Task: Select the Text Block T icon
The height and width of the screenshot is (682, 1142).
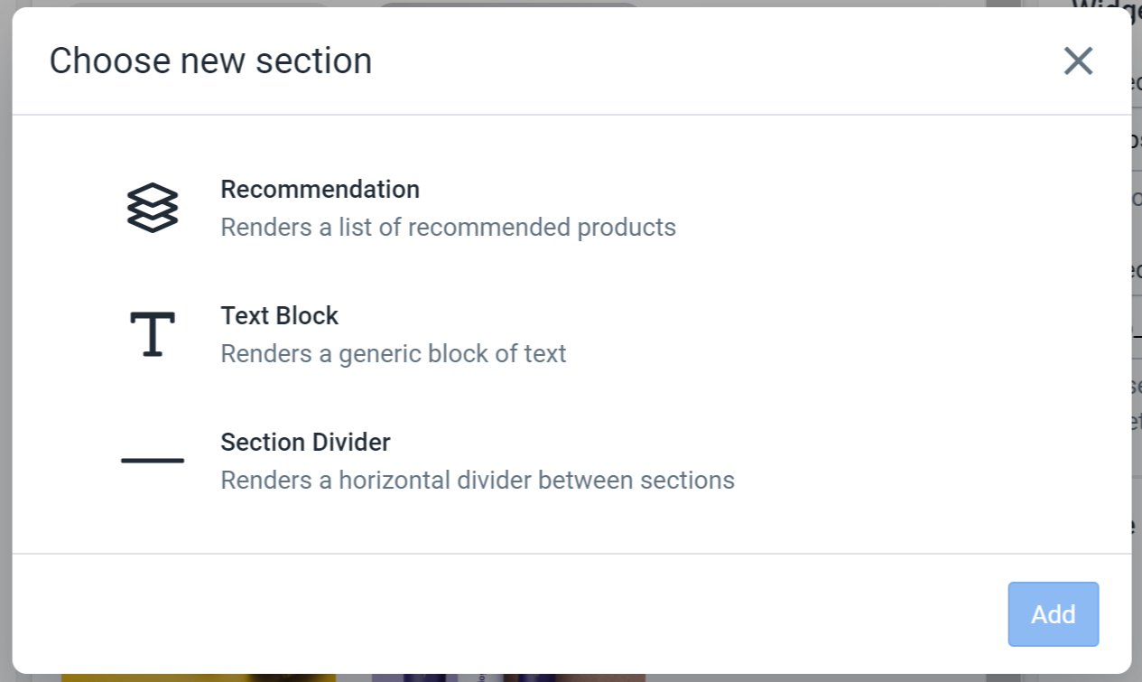Action: tap(153, 334)
